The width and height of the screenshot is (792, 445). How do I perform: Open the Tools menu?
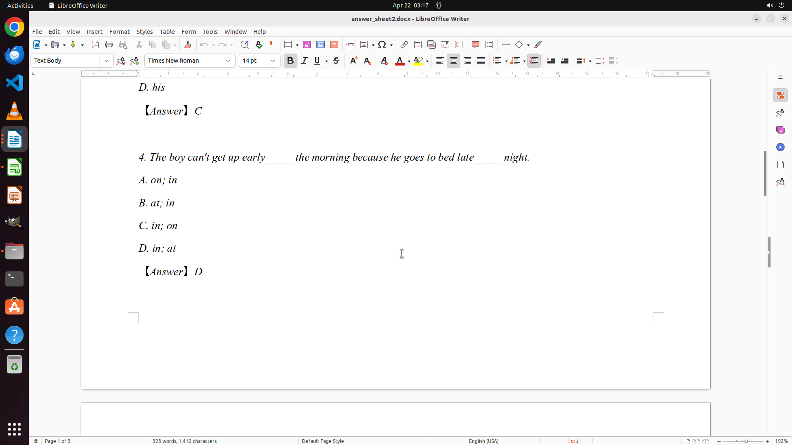(x=210, y=32)
